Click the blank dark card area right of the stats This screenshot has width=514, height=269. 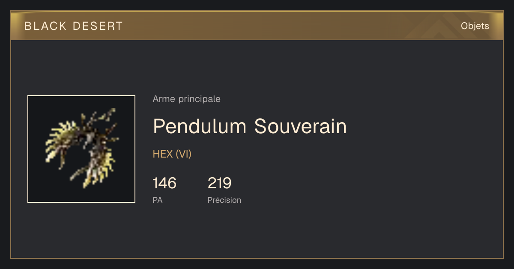click(x=373, y=188)
